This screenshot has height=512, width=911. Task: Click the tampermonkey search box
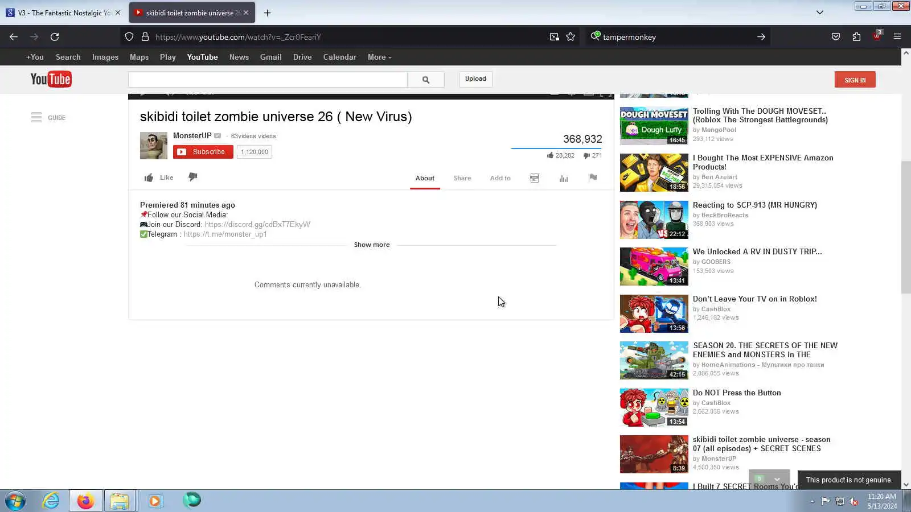678,37
